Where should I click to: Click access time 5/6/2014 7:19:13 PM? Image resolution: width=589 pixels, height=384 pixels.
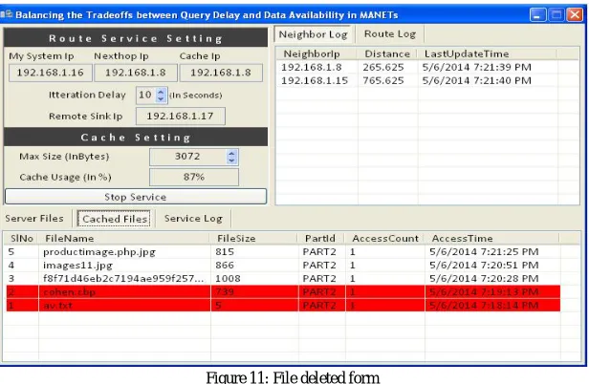[x=484, y=292]
